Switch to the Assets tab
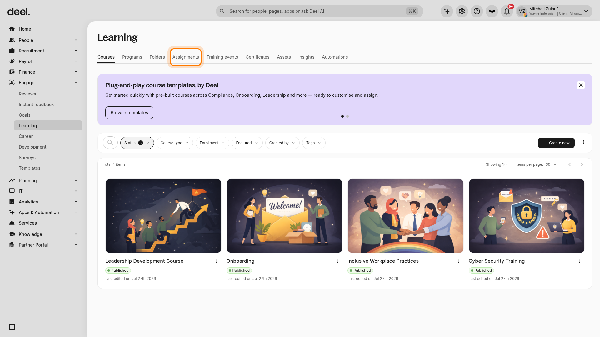 click(284, 57)
